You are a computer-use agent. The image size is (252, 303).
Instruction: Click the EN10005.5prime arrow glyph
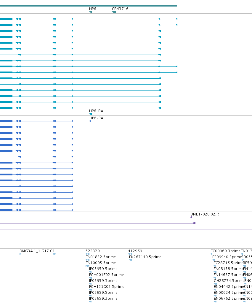[88, 266]
